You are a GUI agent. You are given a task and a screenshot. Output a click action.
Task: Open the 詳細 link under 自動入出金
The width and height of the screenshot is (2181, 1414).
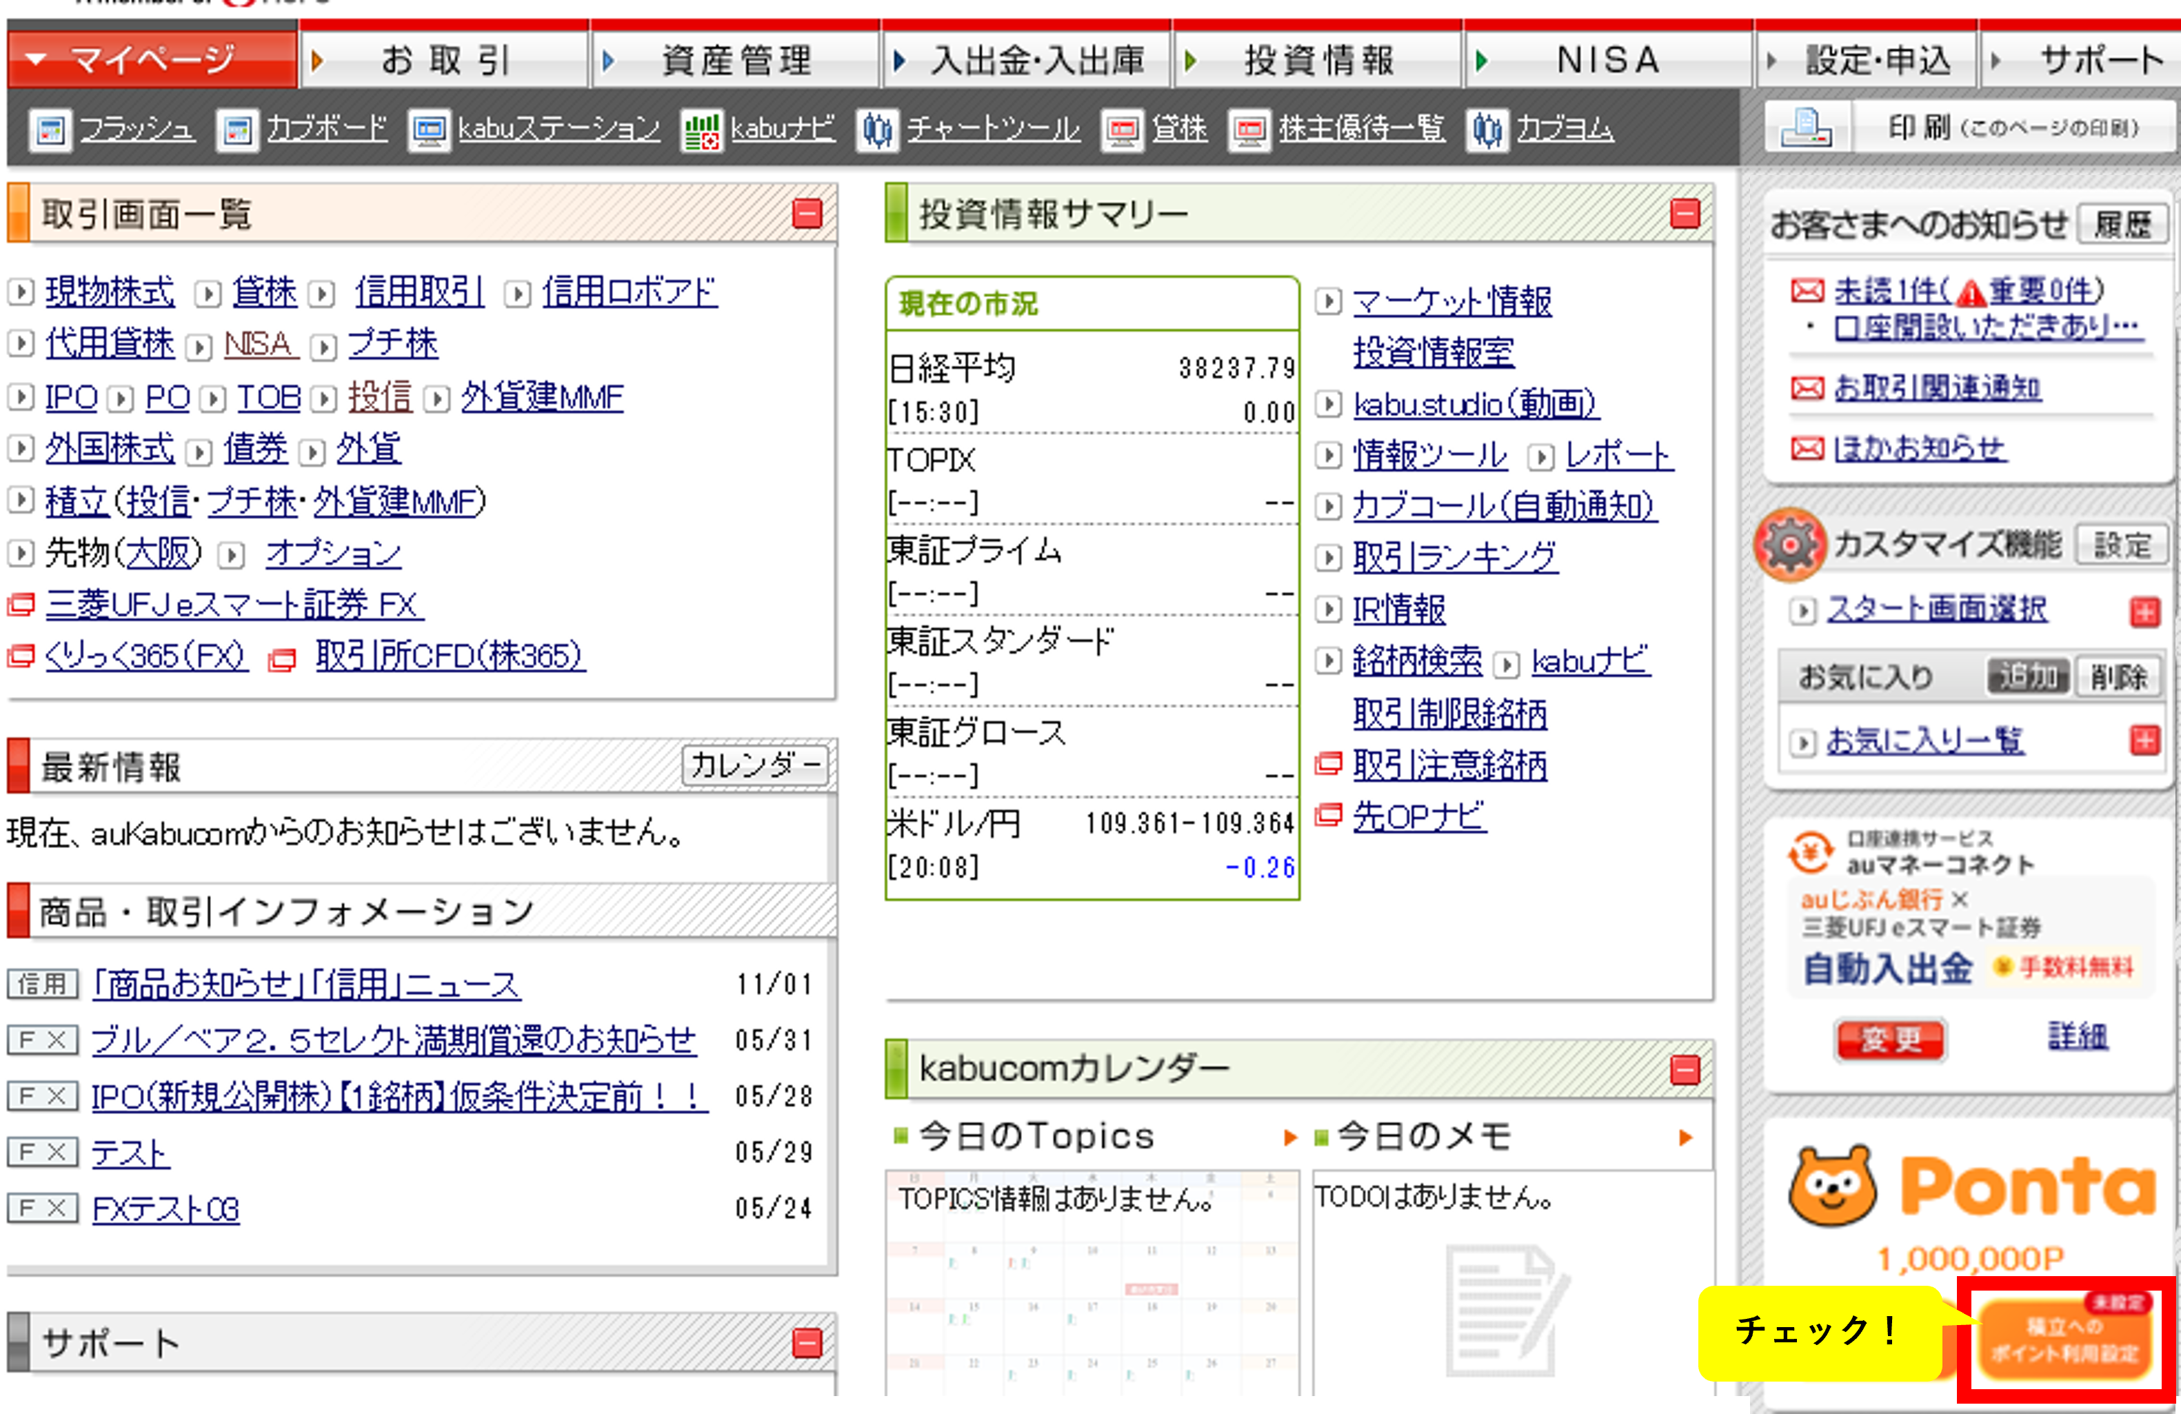coord(2078,1036)
